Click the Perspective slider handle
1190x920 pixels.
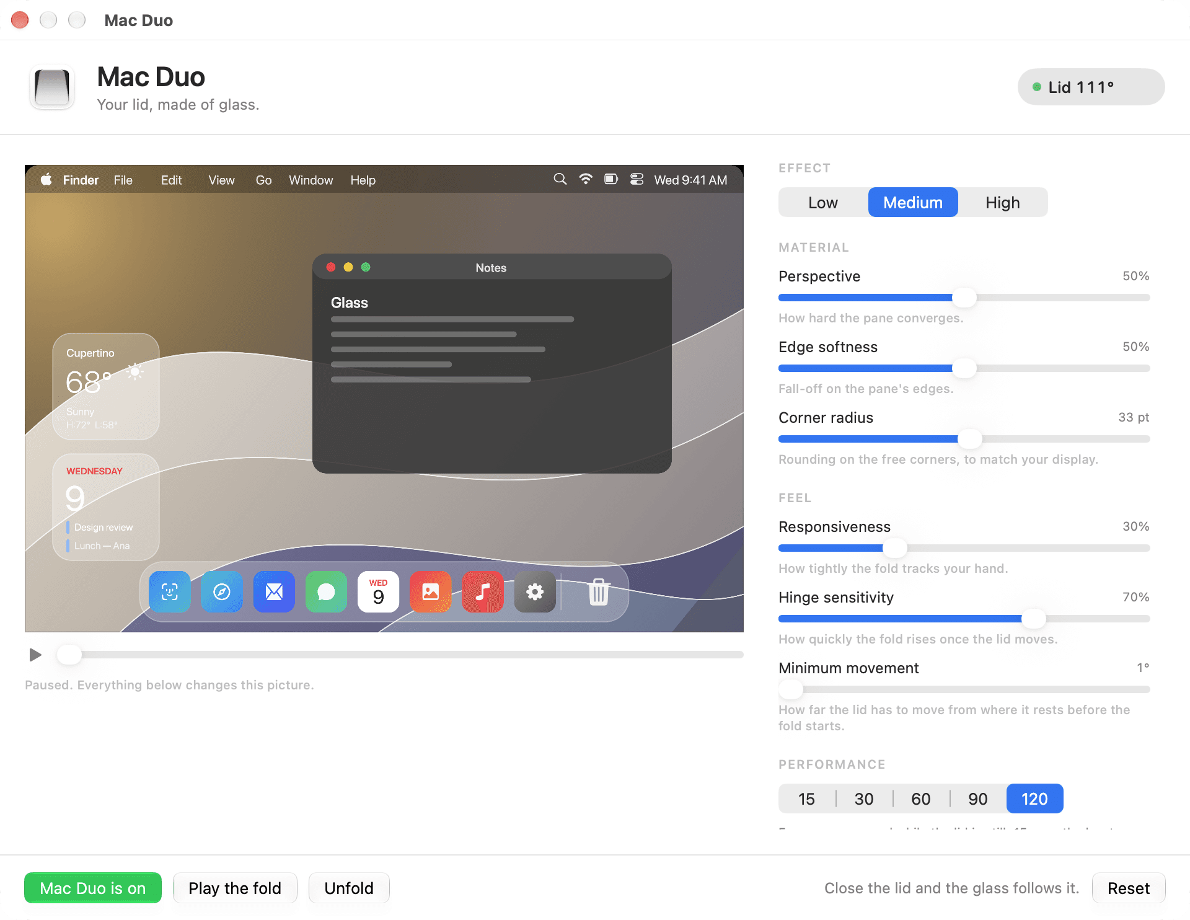[x=964, y=298]
